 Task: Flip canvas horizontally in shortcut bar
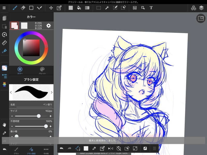point(111,148)
